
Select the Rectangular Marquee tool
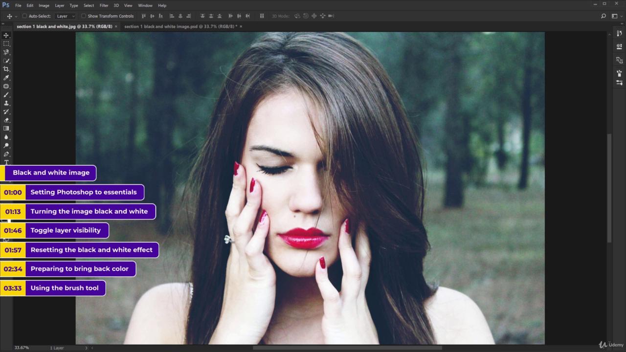click(6, 44)
